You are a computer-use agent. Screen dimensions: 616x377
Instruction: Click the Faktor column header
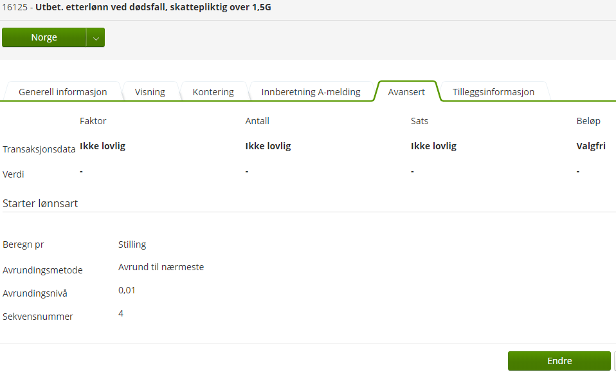click(93, 121)
